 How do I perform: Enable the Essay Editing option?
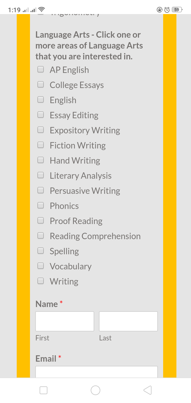pyautogui.click(x=41, y=115)
